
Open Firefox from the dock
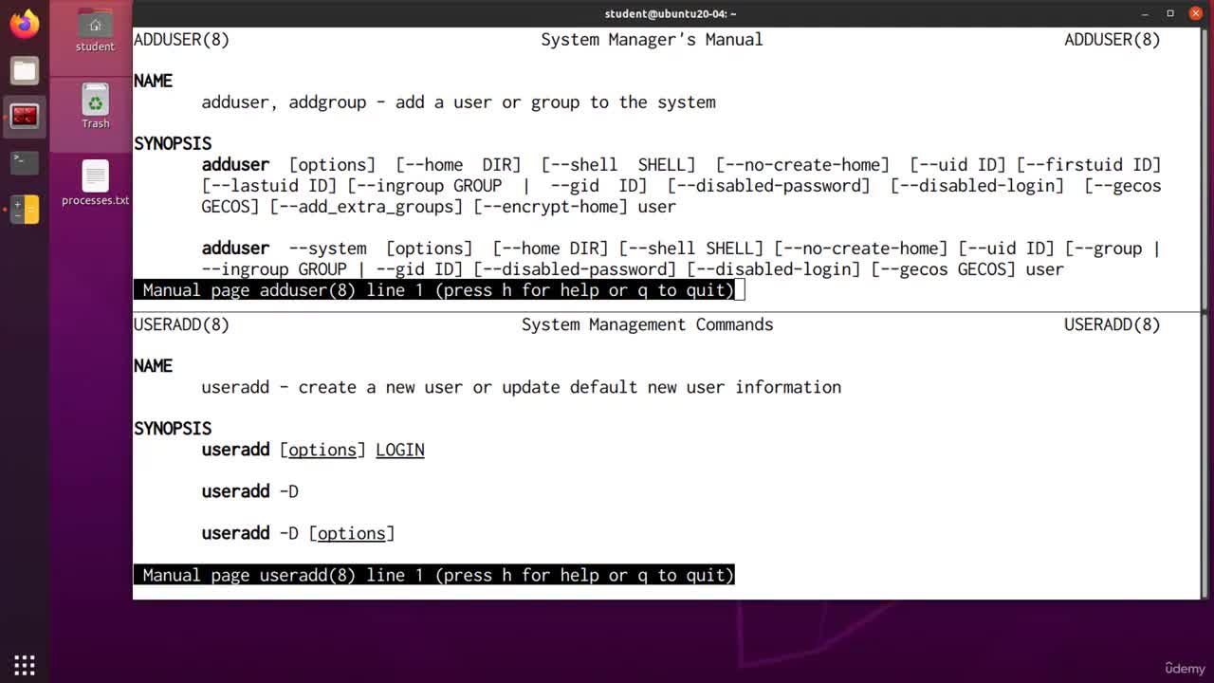pos(25,23)
